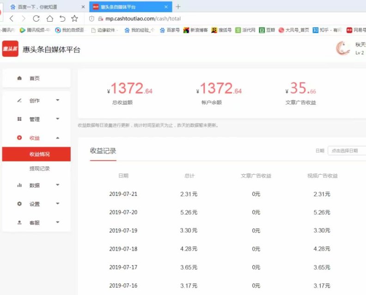Click the 文章广告收益 amount 35.66
This screenshot has height=295, width=366.
click(x=301, y=88)
